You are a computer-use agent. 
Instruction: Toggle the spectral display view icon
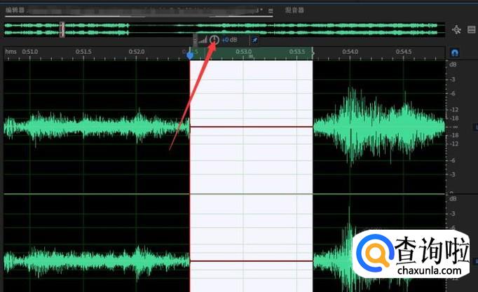click(x=472, y=29)
